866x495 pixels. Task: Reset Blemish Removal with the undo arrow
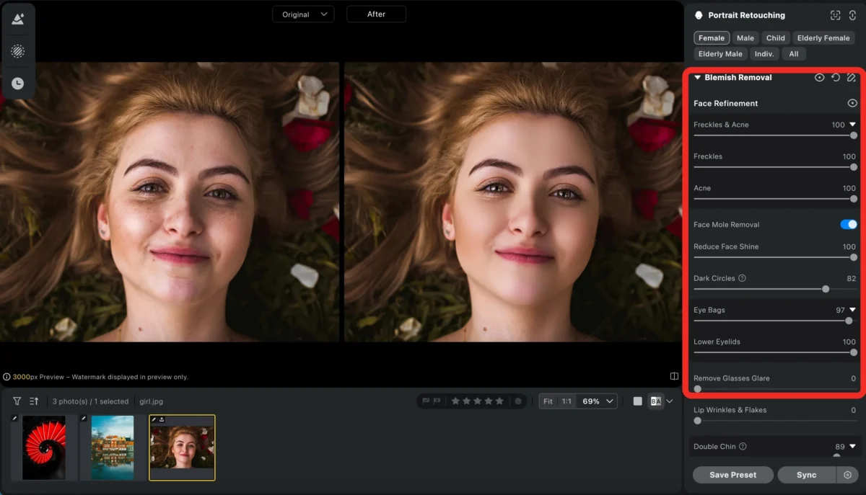(836, 78)
